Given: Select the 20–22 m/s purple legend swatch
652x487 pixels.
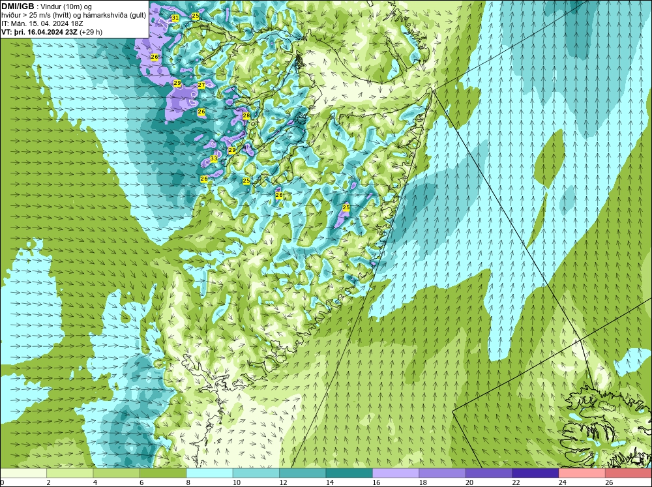Looking at the screenshot, I should coord(489,473).
